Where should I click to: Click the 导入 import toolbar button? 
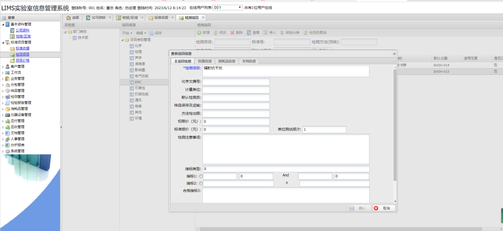click(270, 33)
